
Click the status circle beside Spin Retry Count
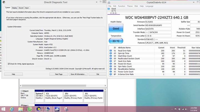pyautogui.click(x=111, y=66)
